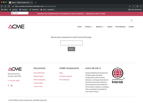Open the LostType bookmark
Screen dimensions: 143x103
coord(13,10)
